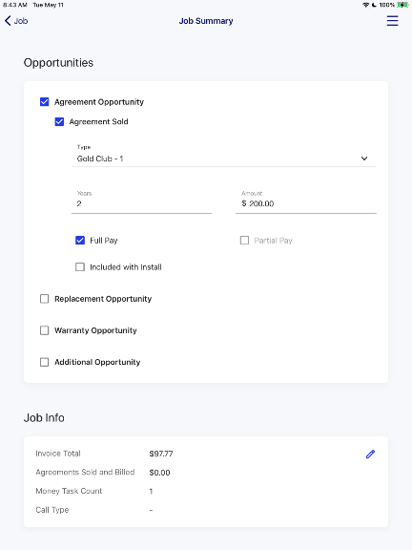Check the Warranty Opportunity box
Screen dimensions: 412x550
[x=45, y=330]
